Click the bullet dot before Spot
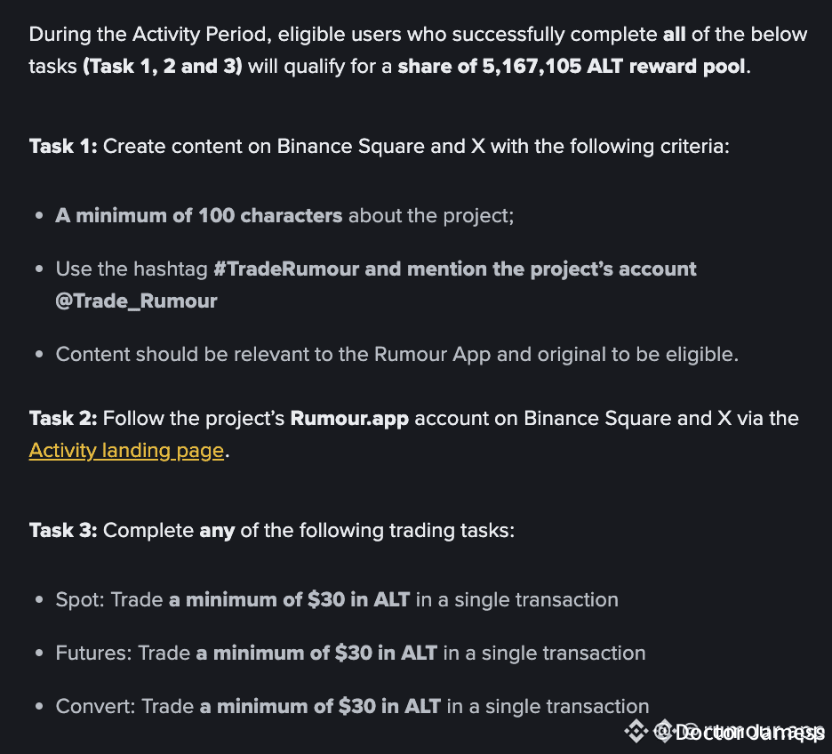 (39, 600)
